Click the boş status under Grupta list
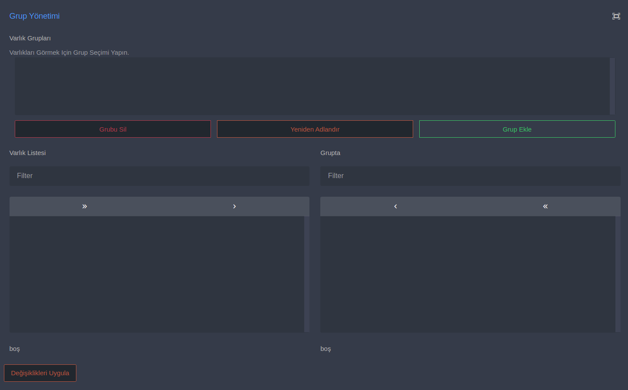The height and width of the screenshot is (390, 628). (326, 349)
